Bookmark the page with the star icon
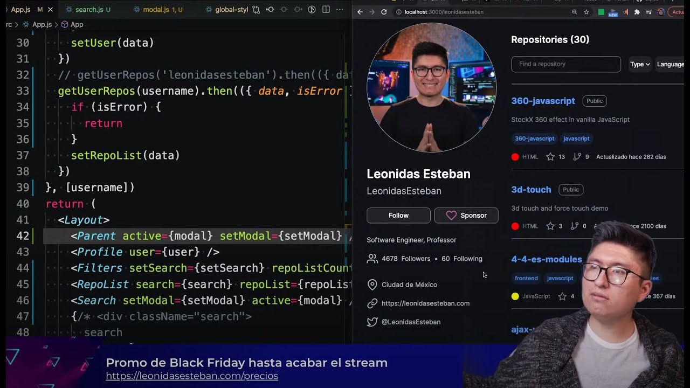 point(586,12)
